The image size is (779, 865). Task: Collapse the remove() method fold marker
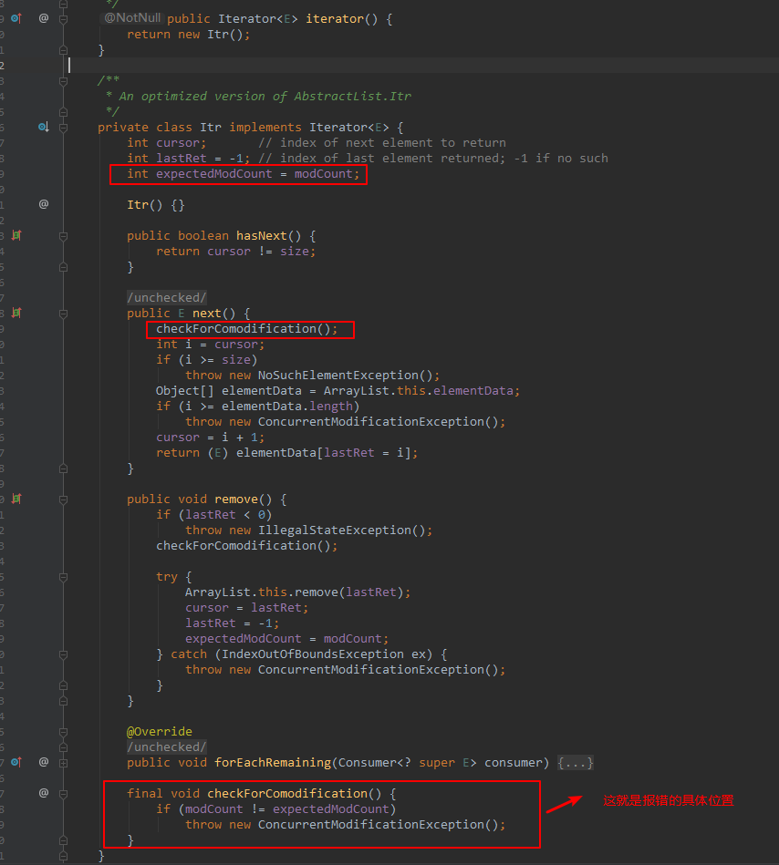click(x=64, y=499)
